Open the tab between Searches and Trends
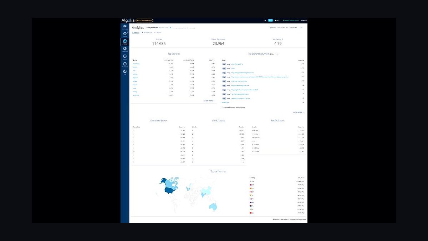Screen dimensions: 428x241 [147, 32]
